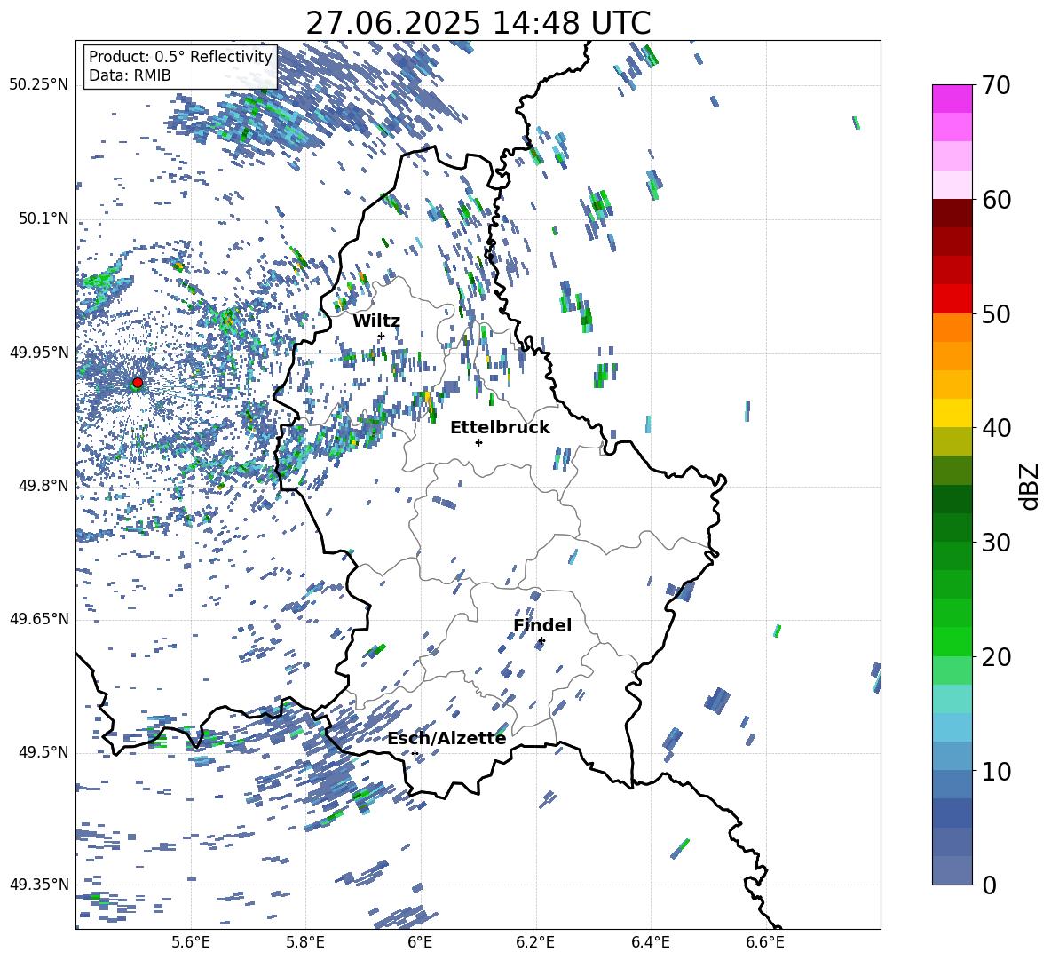
Task: Click the dBZ colorbar axis label
Action: click(1031, 486)
